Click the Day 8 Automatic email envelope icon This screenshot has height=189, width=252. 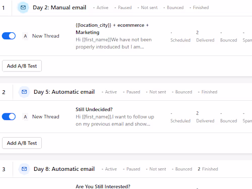[x=24, y=169]
